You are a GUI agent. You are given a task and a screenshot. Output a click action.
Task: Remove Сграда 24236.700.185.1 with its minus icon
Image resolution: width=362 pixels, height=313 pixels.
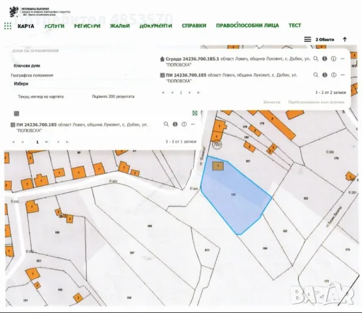point(342,59)
